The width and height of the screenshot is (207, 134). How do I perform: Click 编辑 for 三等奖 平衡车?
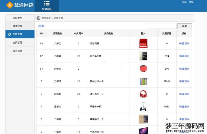(x=182, y=107)
